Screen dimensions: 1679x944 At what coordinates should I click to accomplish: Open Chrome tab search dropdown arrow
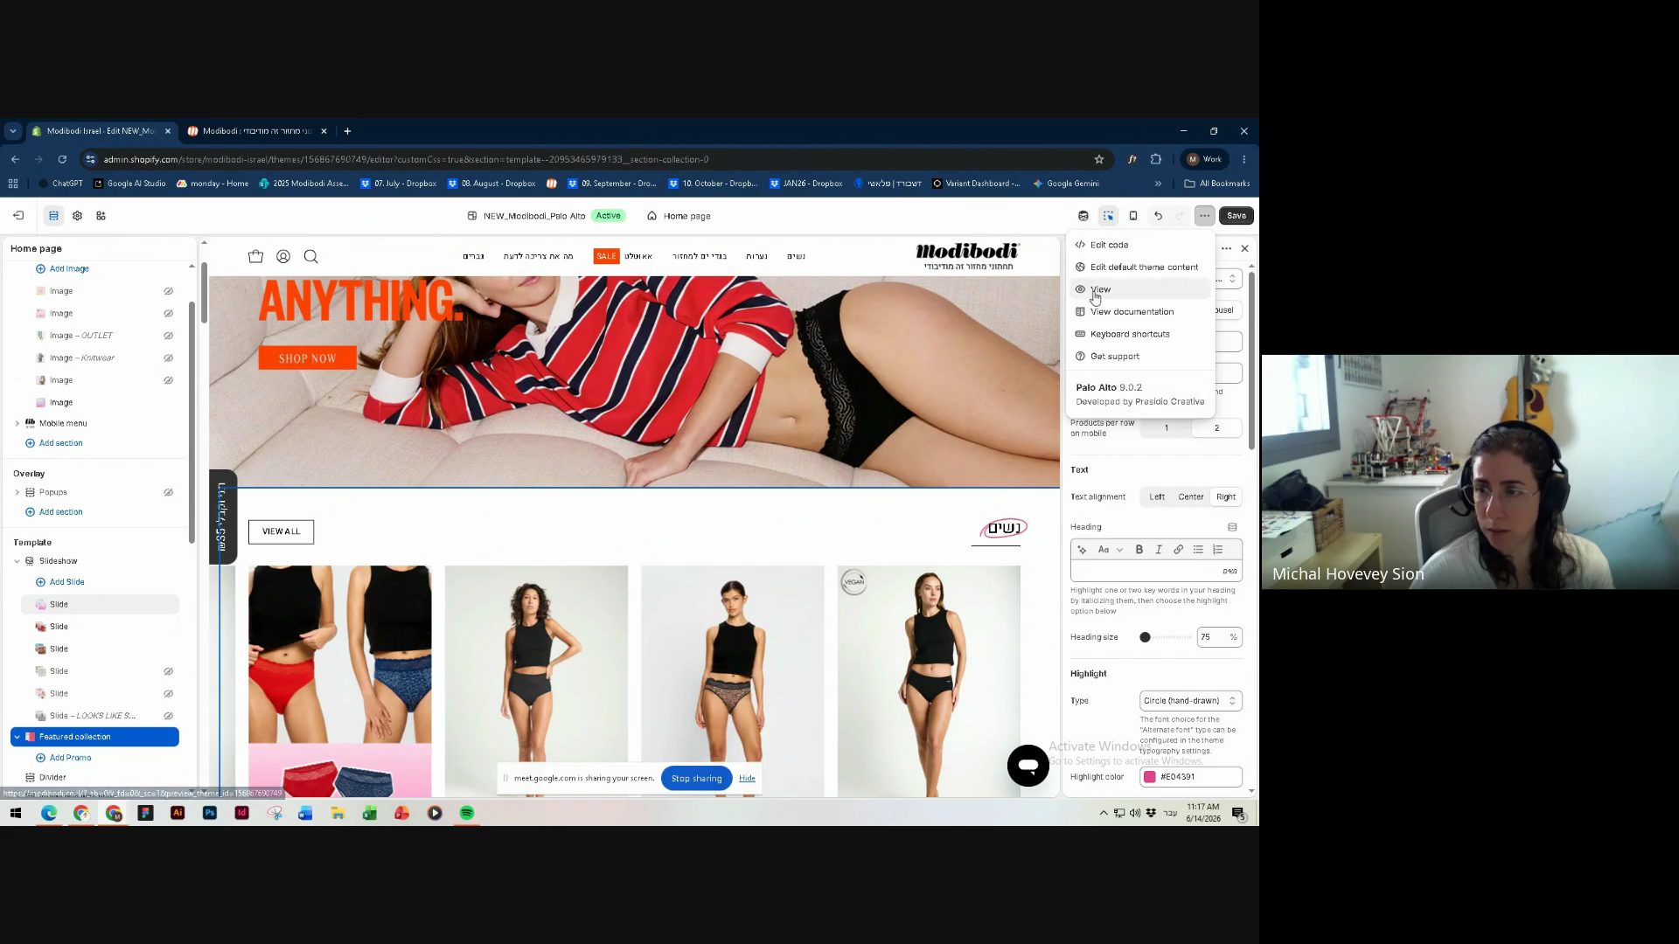pyautogui.click(x=12, y=131)
